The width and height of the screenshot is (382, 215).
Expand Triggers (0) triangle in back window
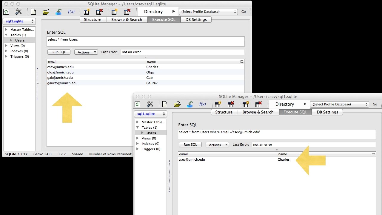click(x=6, y=56)
